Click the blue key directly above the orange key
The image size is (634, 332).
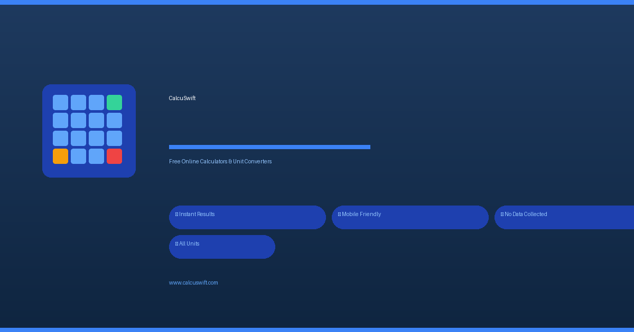coord(60,138)
